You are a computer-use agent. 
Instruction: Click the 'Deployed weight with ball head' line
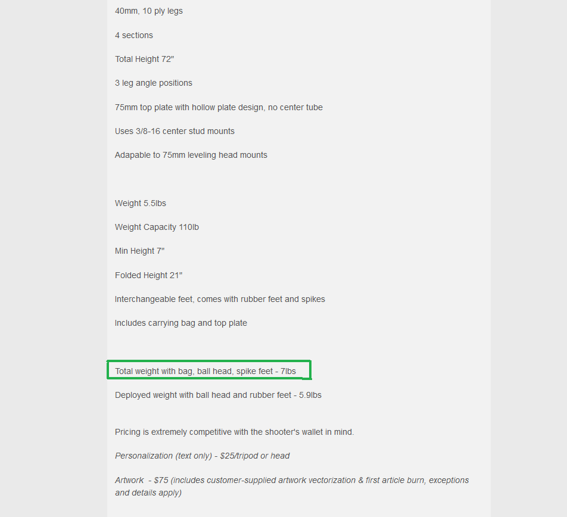coord(218,395)
